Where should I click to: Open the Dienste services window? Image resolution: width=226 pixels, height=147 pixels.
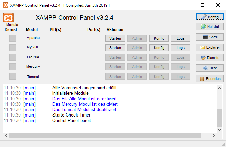coord(209,58)
